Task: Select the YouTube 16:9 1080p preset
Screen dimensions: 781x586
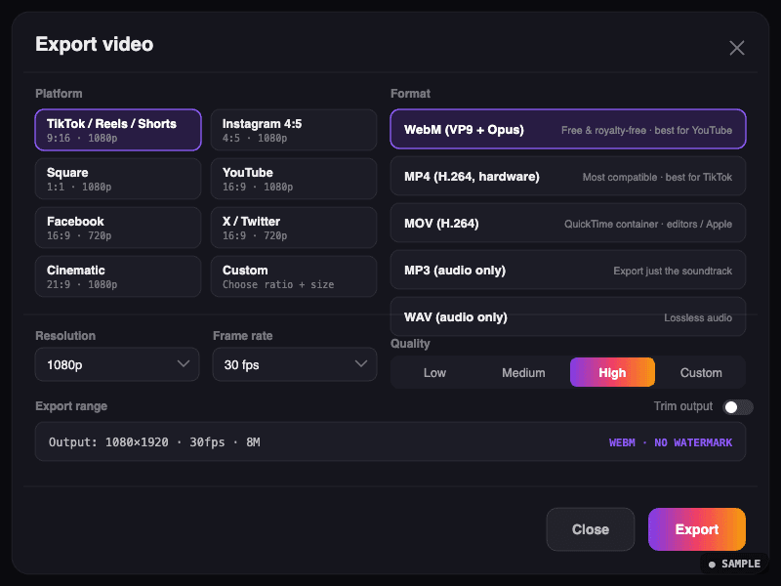Action: pyautogui.click(x=294, y=179)
